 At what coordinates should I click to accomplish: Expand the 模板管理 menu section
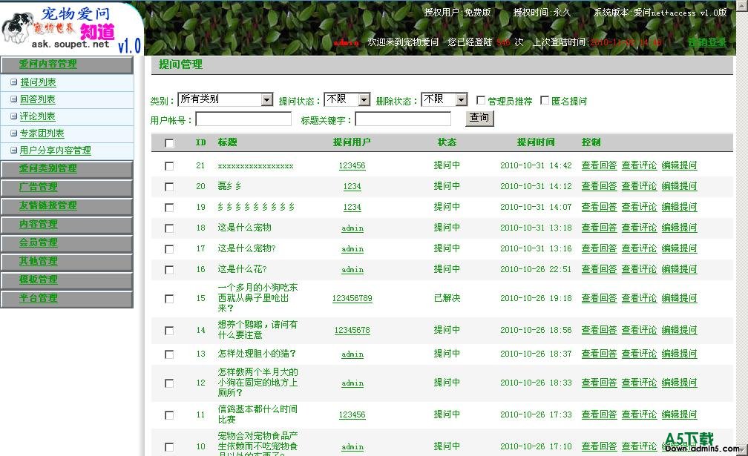coord(67,281)
